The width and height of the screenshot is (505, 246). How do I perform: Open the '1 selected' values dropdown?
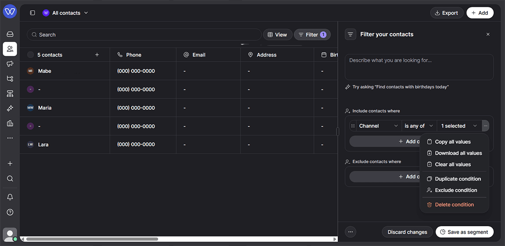click(x=459, y=126)
